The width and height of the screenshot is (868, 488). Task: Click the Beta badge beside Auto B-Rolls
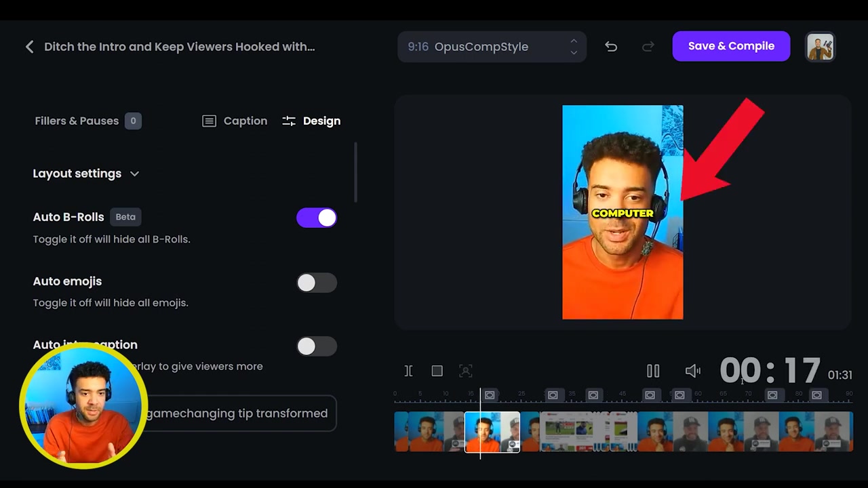click(x=125, y=217)
